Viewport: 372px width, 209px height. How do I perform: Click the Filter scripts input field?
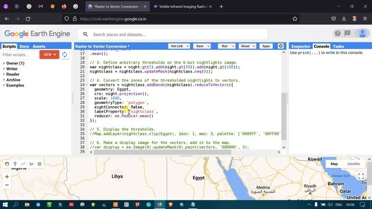[20, 55]
